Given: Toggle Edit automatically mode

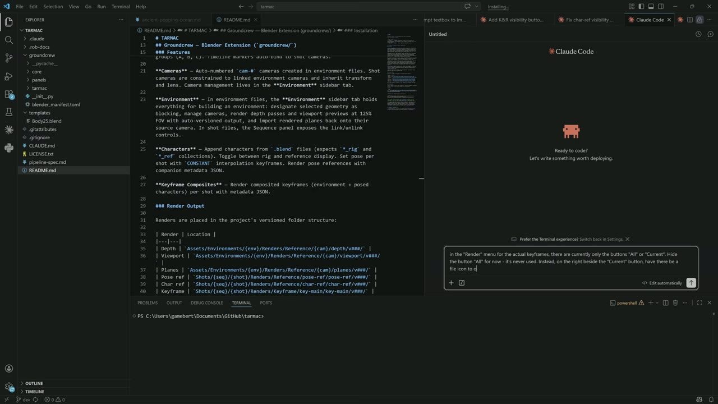Looking at the screenshot, I should (x=662, y=283).
